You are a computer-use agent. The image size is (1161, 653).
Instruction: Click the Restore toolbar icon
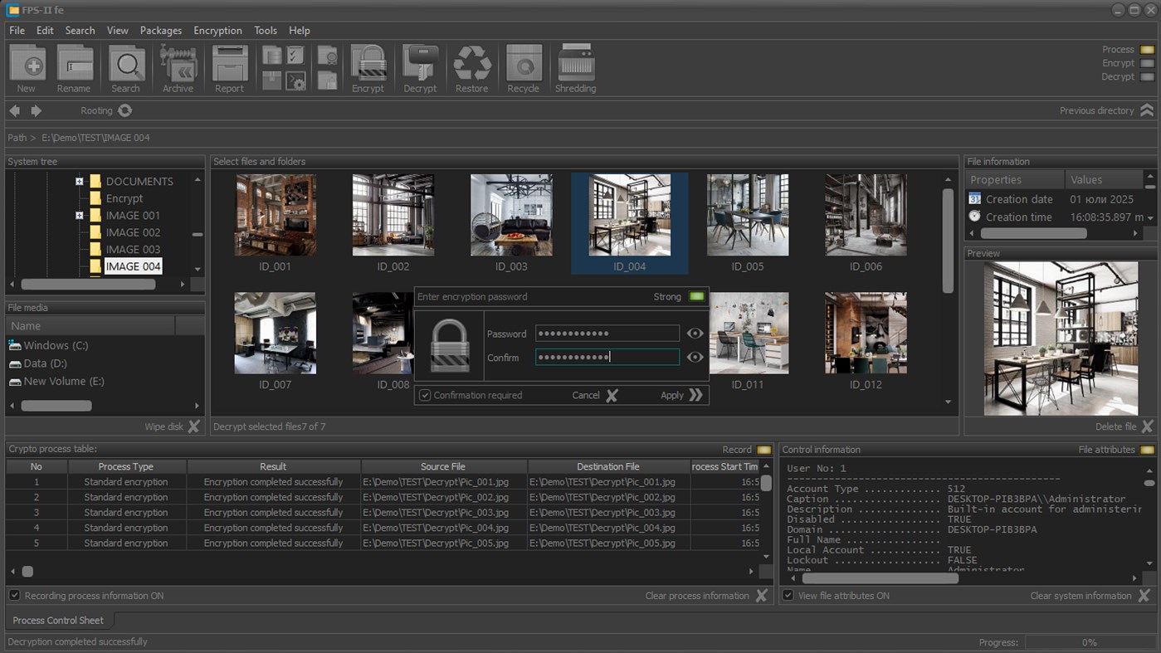click(471, 65)
